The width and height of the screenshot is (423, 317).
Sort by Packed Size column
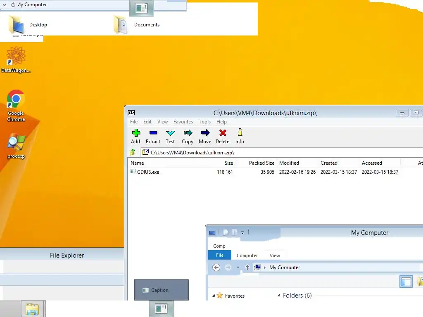[256, 163]
